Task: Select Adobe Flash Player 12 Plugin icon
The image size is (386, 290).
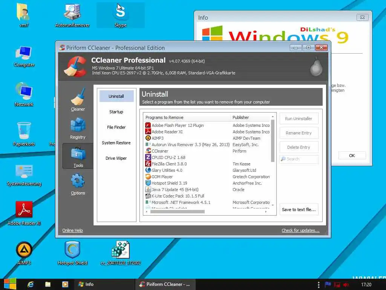Action: (x=148, y=125)
